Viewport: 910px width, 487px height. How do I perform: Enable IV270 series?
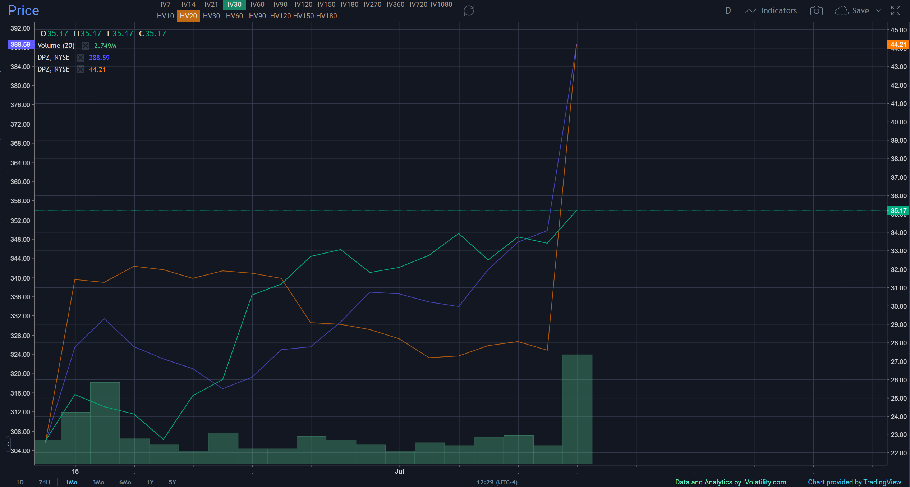(372, 4)
